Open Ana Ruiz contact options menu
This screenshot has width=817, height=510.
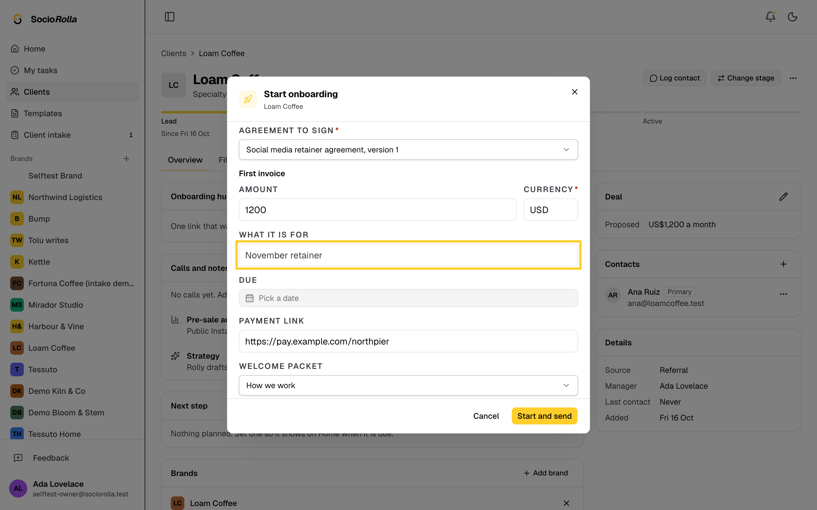(x=783, y=294)
